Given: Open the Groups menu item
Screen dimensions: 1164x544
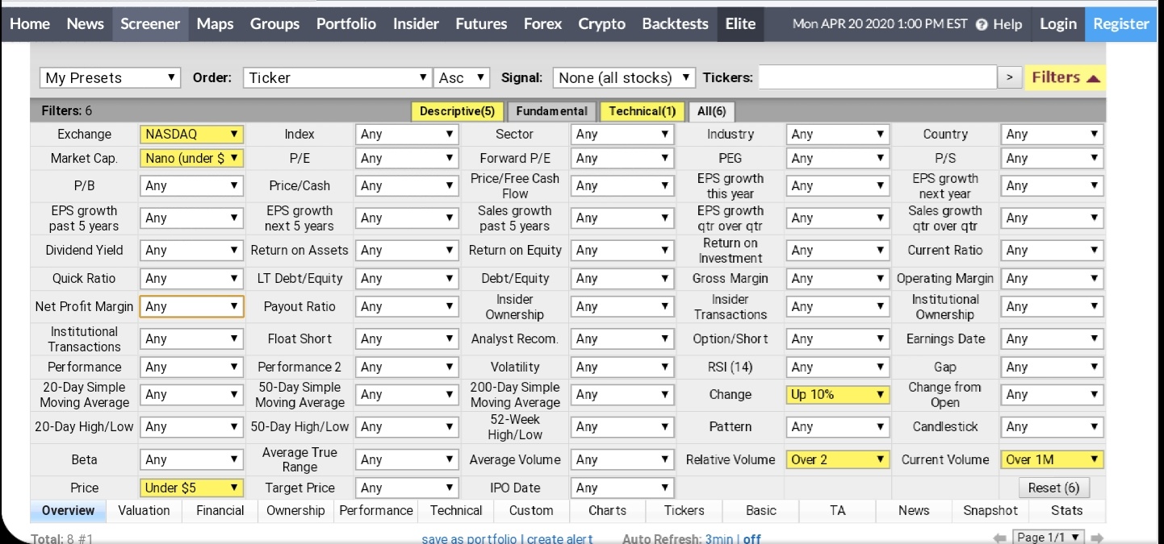Looking at the screenshot, I should pyautogui.click(x=274, y=24).
